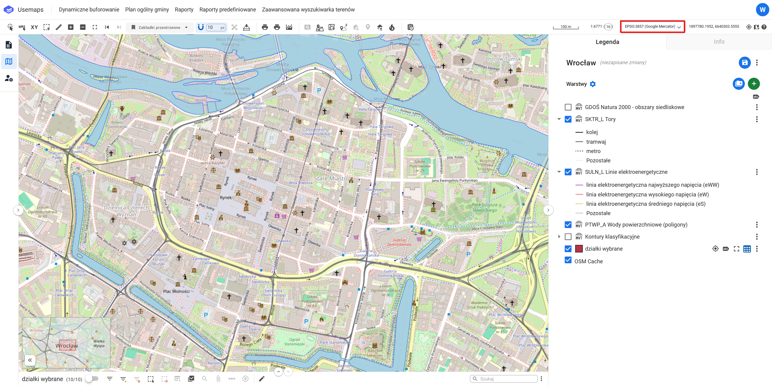Click the XY coordinates tool
The image size is (772, 385).
click(34, 27)
